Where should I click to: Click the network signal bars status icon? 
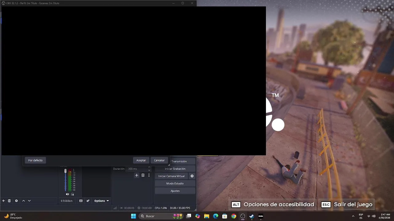tap(115, 208)
